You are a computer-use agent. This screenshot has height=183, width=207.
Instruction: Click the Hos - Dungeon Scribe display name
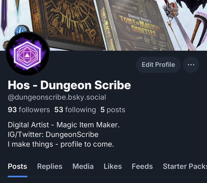click(69, 85)
